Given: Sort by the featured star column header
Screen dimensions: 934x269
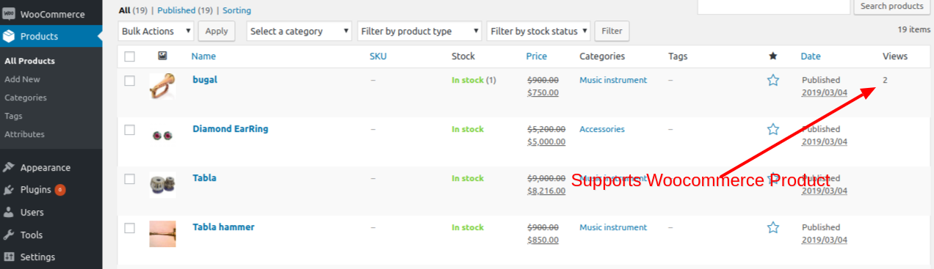Looking at the screenshot, I should click(x=772, y=56).
